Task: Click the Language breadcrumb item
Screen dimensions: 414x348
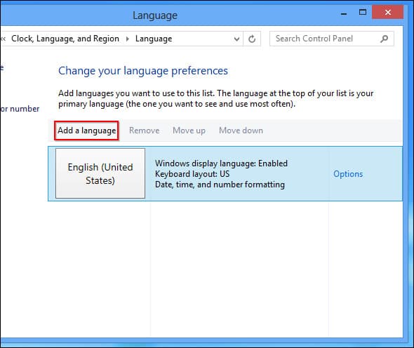Action: (x=154, y=39)
